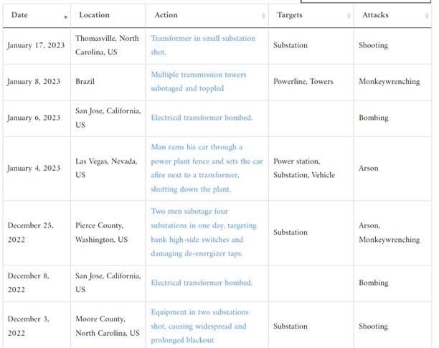Open 'Man rams his car through' link
Screen dimensions: 439x348
(207, 168)
